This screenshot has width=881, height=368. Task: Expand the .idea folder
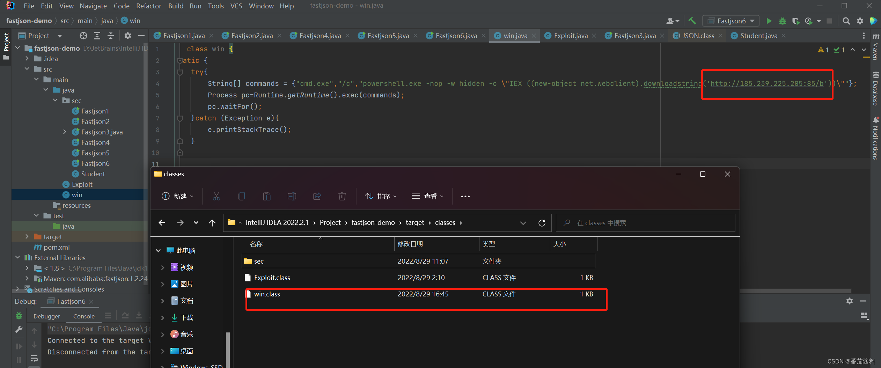click(x=27, y=58)
